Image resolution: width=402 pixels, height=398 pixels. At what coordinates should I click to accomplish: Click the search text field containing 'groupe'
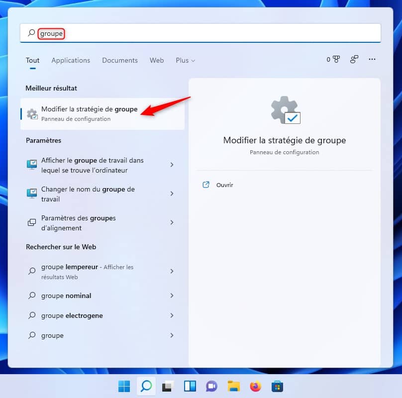(201, 33)
